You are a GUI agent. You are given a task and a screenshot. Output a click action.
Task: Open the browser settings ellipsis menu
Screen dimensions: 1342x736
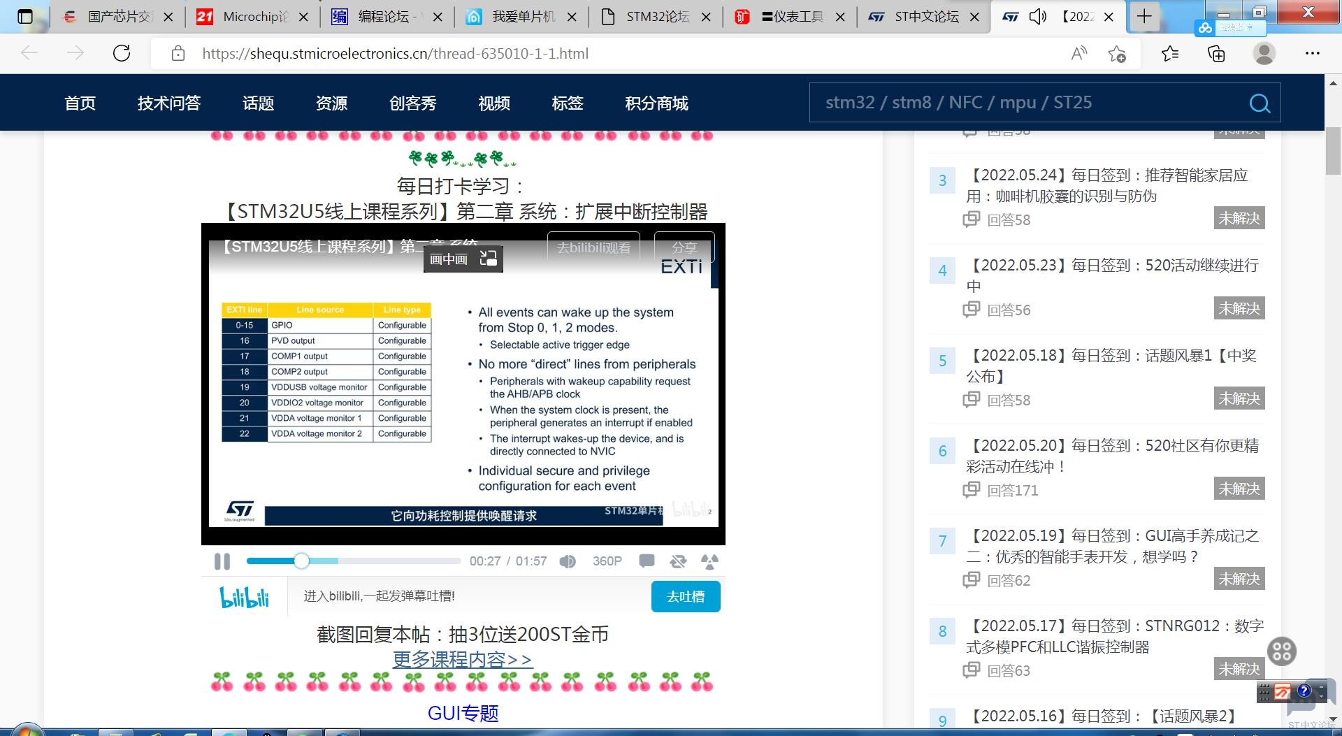coord(1313,53)
